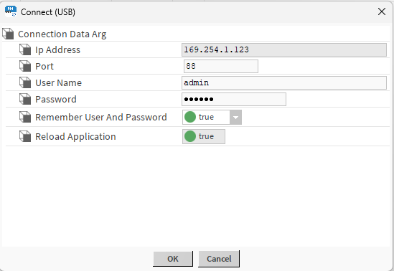Focus the Ip Address field showing 169.254.1.123

point(284,49)
